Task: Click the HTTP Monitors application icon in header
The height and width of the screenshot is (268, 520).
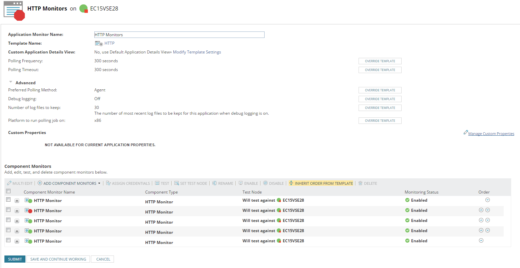Action: tap(14, 10)
